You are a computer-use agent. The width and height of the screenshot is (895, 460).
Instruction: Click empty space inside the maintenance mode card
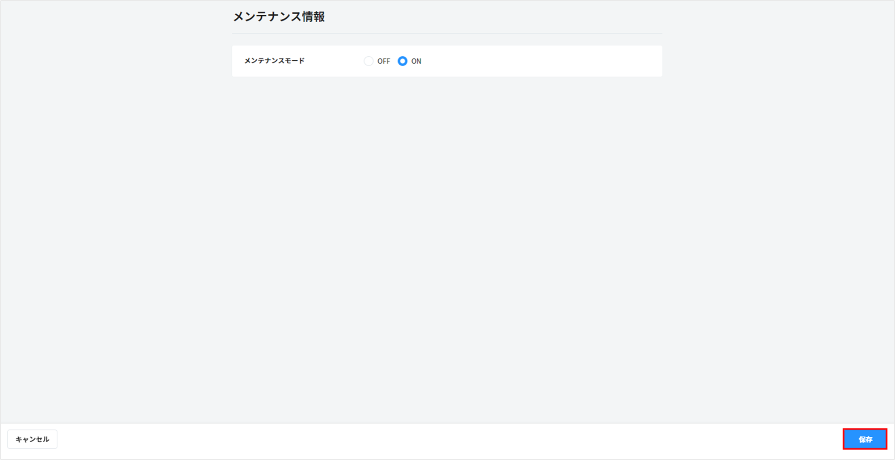click(536, 61)
